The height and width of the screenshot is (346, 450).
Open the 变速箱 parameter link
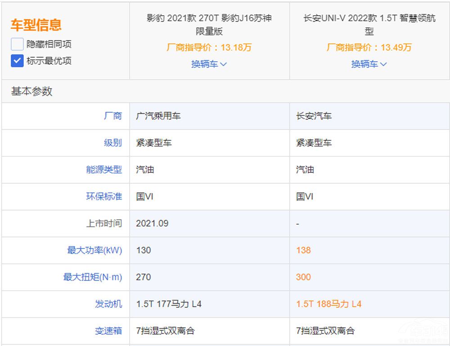(x=108, y=331)
